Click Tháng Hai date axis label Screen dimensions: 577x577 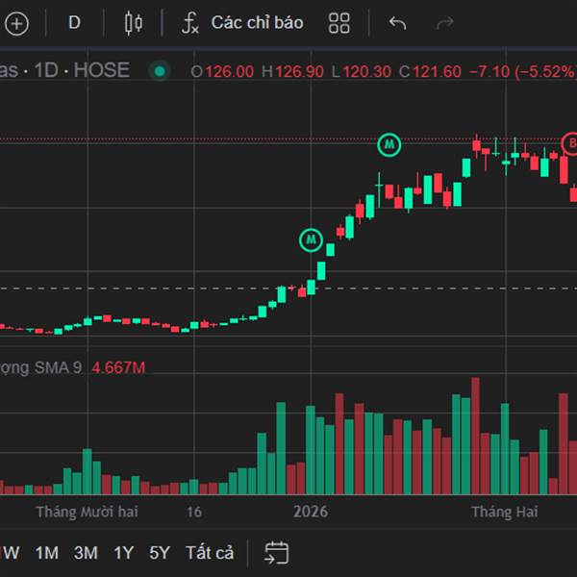[505, 512]
